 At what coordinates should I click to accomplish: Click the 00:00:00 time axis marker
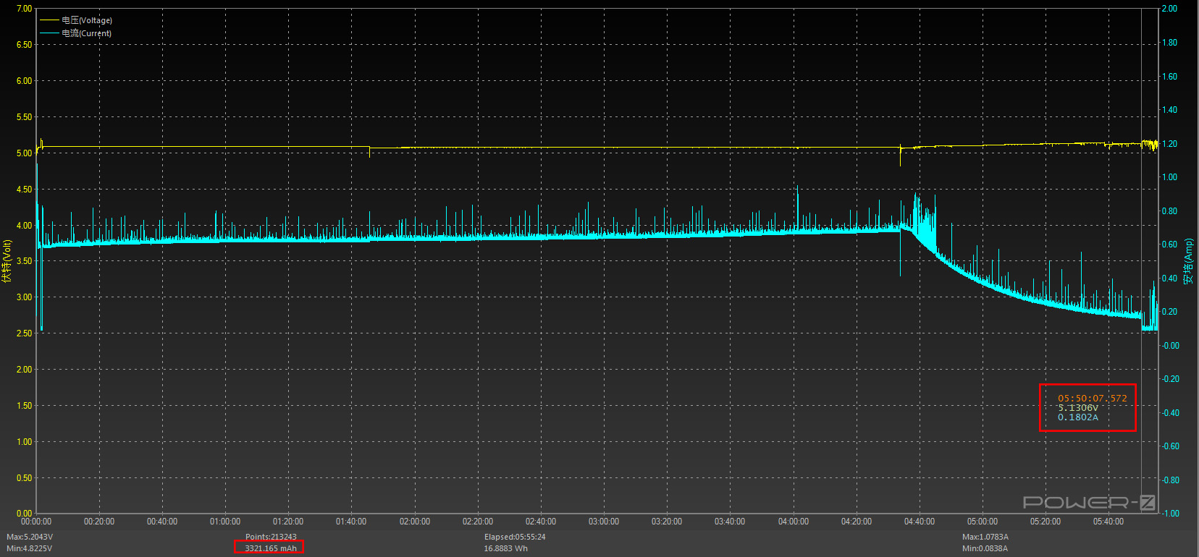coord(36,522)
